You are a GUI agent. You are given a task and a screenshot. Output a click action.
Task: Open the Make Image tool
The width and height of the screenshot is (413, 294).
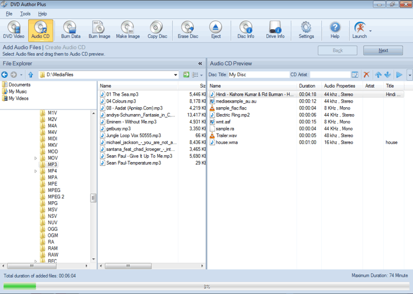127,30
